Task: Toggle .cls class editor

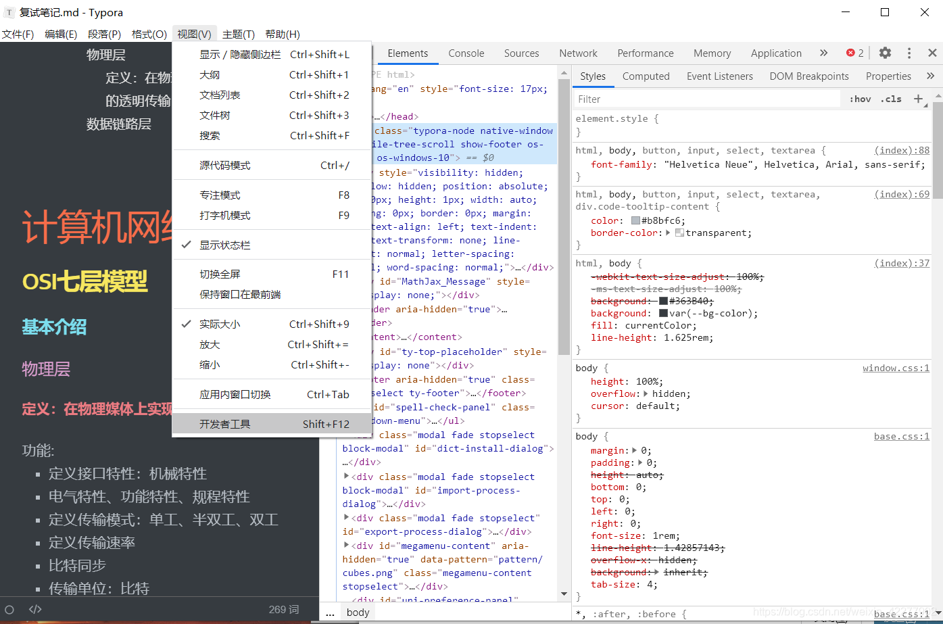Action: click(x=891, y=99)
